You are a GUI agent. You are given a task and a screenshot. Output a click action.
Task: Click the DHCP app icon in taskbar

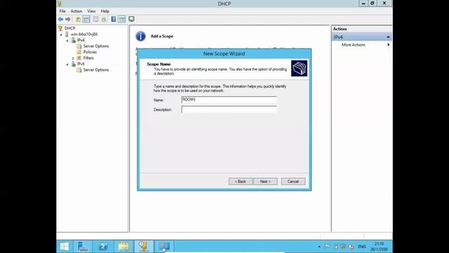[143, 247]
